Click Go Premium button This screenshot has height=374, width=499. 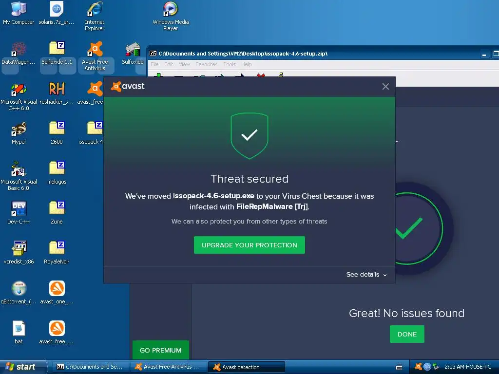click(x=161, y=350)
